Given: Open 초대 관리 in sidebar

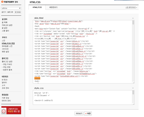Looking at the screenshot, I should [5, 88].
